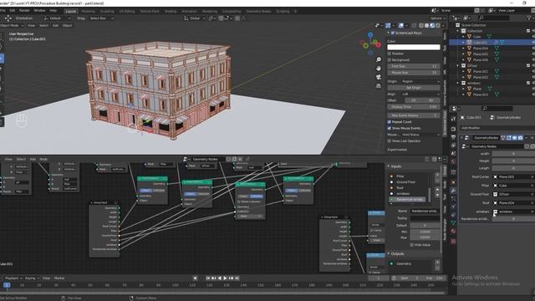Open the node editor Node menu
The height and width of the screenshot is (301, 535).
pyautogui.click(x=43, y=159)
